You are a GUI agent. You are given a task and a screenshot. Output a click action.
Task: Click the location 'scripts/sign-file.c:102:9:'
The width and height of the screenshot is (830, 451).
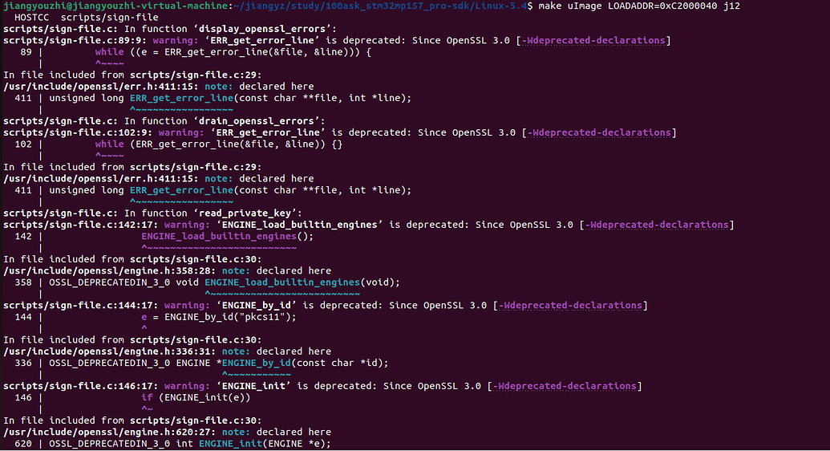tap(78, 132)
